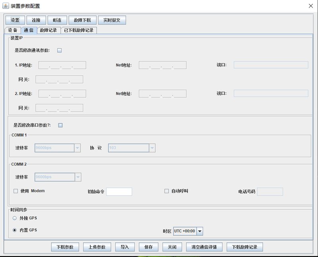Click the Java app icon in title bar

(6, 6)
